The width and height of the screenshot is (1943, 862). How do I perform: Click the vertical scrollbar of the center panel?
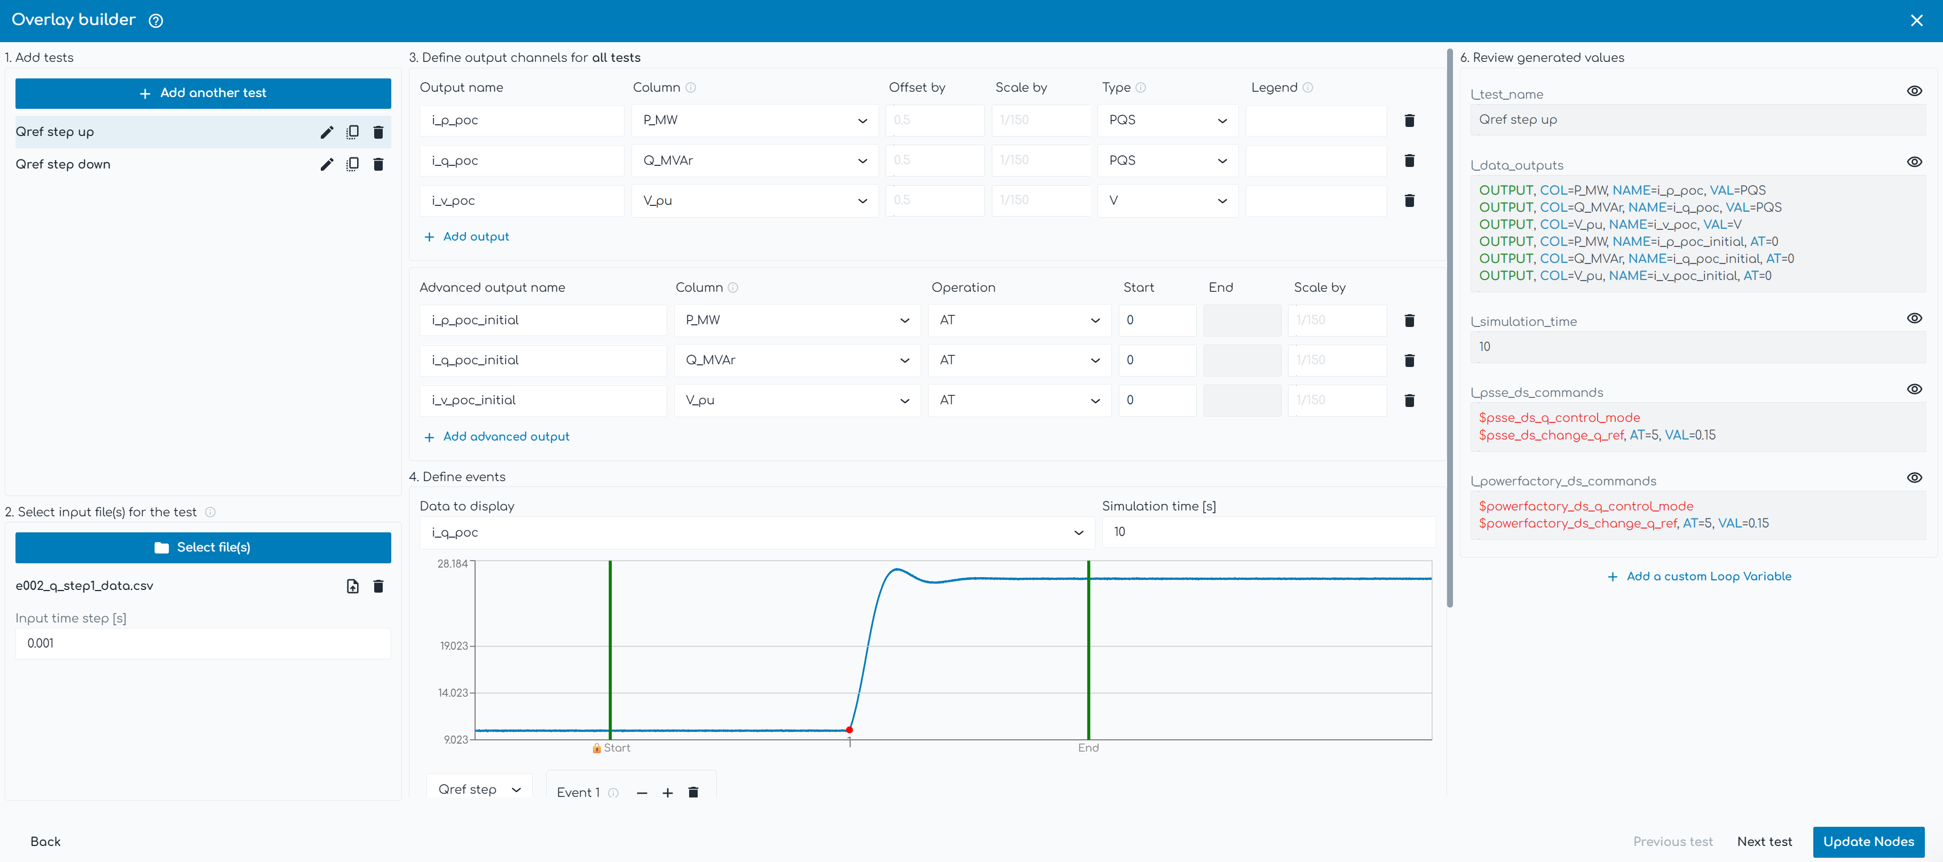(1450, 328)
